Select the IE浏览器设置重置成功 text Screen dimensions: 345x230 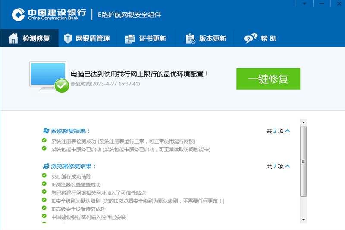[76, 185]
